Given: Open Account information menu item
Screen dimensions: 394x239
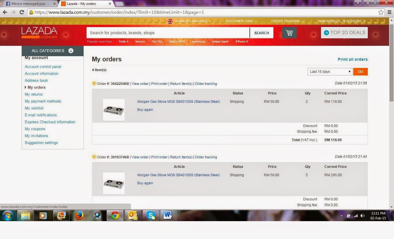Looking at the screenshot, I should 42,73.
